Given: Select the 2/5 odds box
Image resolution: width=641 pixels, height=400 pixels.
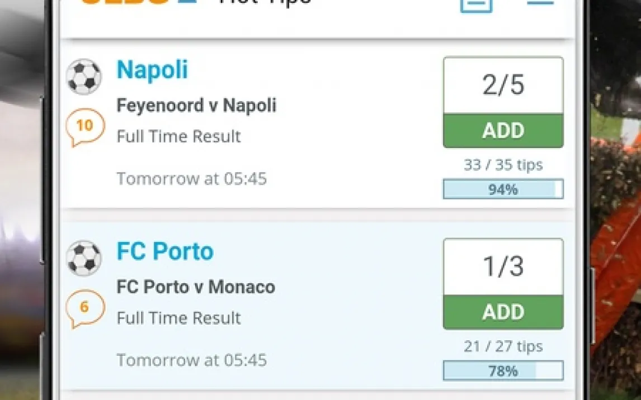Looking at the screenshot, I should [503, 85].
